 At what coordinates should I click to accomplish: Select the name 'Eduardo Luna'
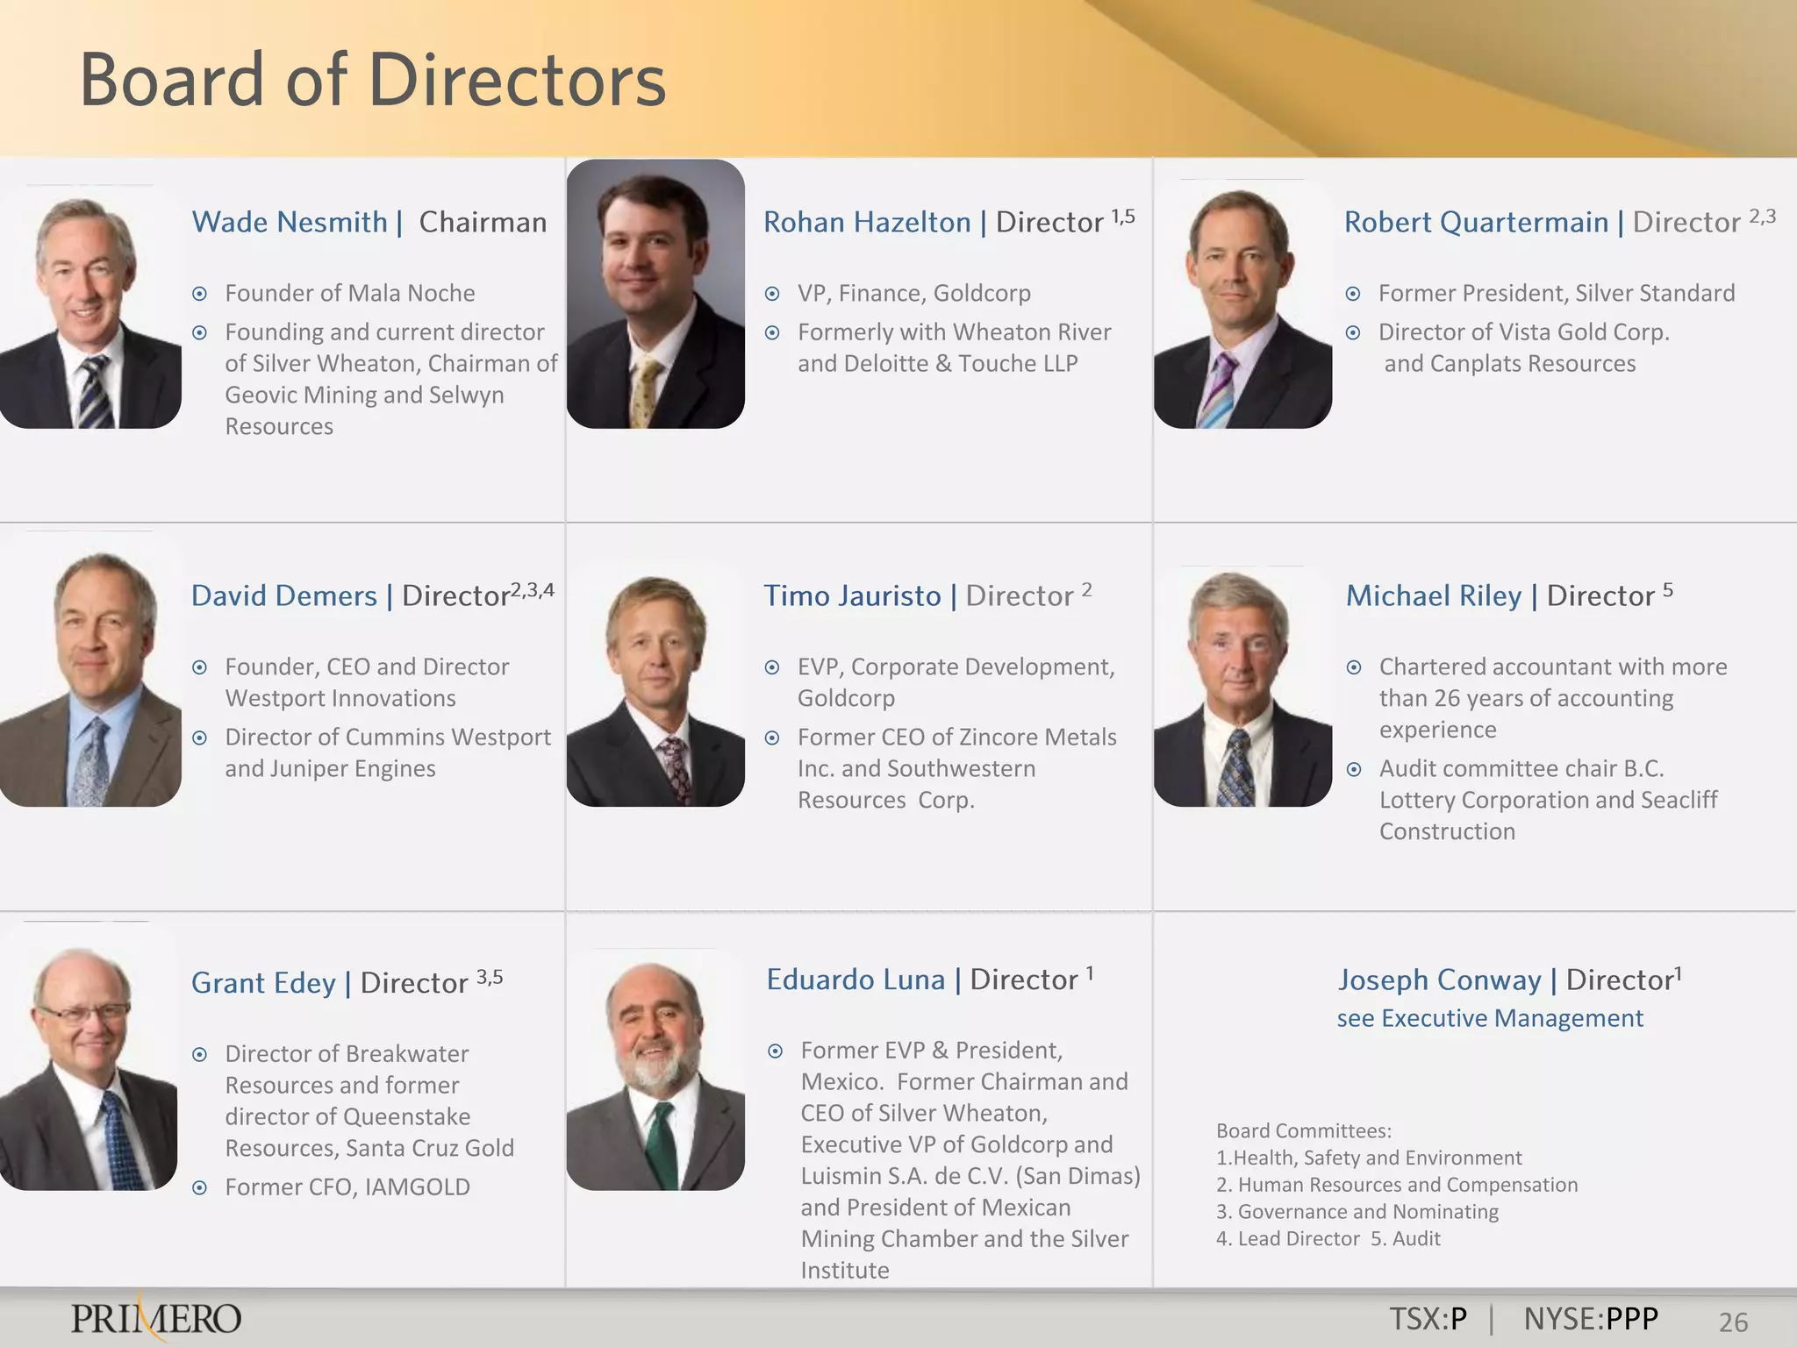coord(856,980)
